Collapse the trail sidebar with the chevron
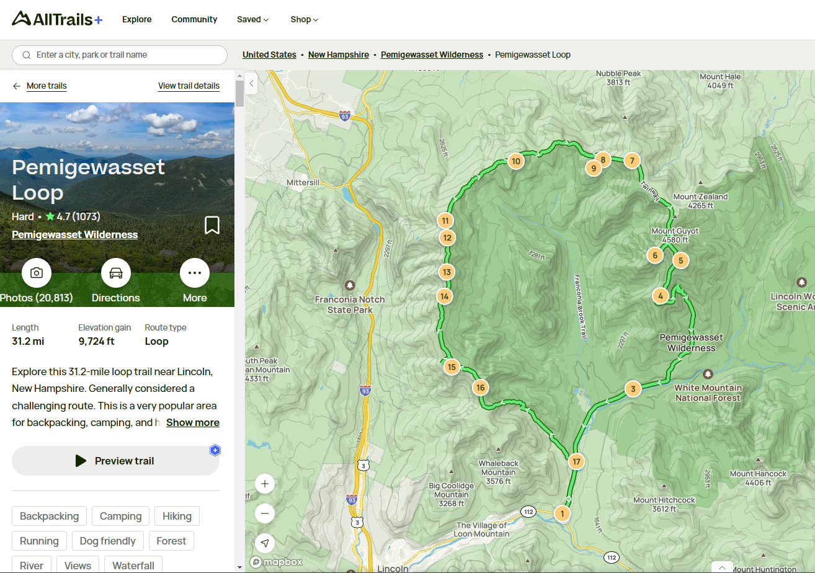Viewport: 815px width, 573px height. tap(251, 82)
